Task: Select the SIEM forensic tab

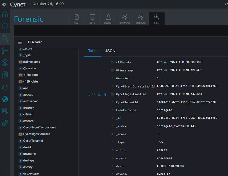Action: point(157,19)
